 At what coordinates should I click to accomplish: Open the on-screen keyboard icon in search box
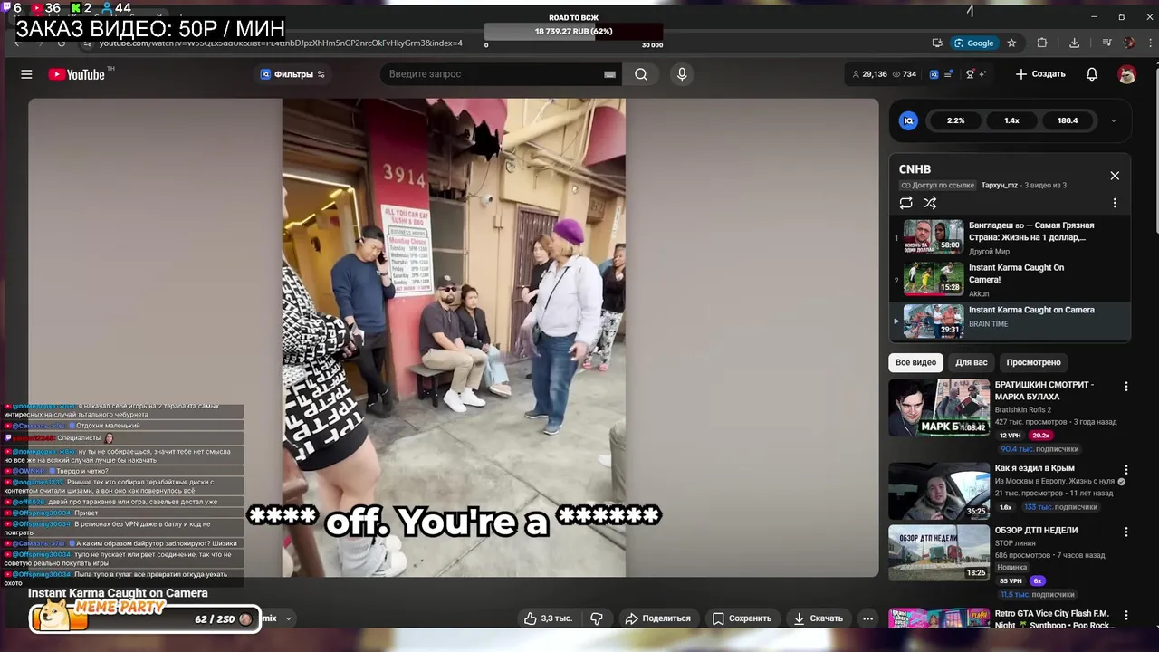click(x=609, y=74)
